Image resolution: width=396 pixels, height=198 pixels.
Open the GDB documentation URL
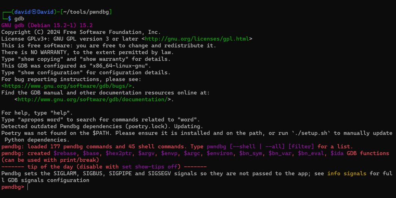(x=93, y=99)
